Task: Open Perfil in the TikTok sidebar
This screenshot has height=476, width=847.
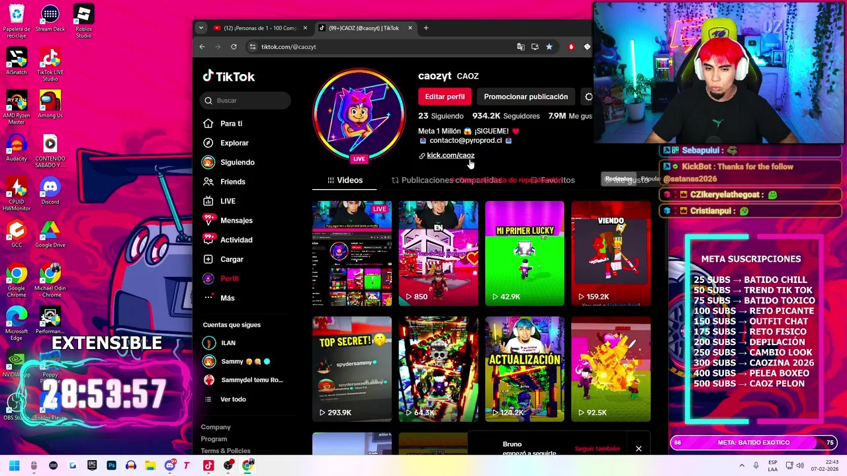Action: pyautogui.click(x=222, y=278)
